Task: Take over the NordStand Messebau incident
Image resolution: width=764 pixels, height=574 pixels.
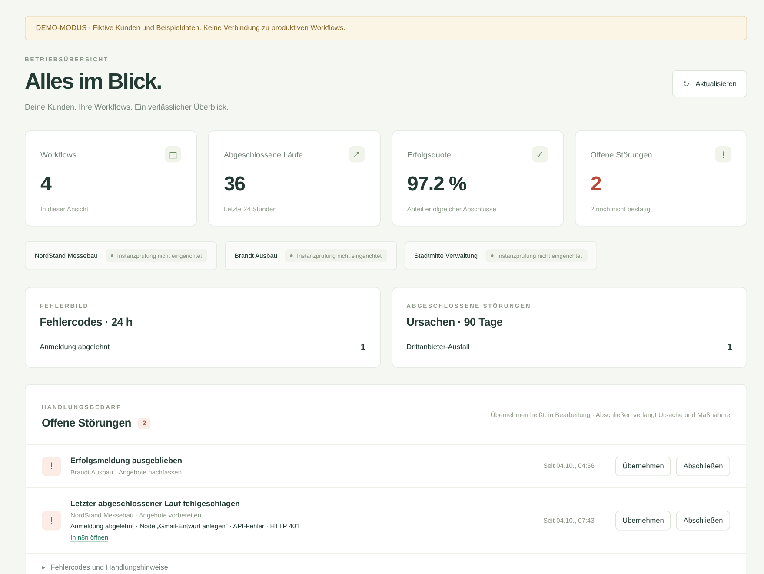Action: click(643, 521)
